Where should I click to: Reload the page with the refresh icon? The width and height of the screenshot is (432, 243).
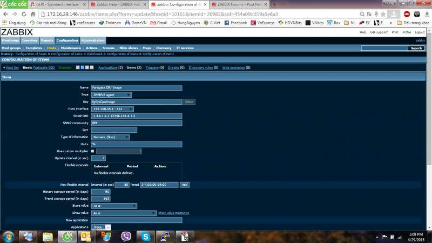pos(24,14)
